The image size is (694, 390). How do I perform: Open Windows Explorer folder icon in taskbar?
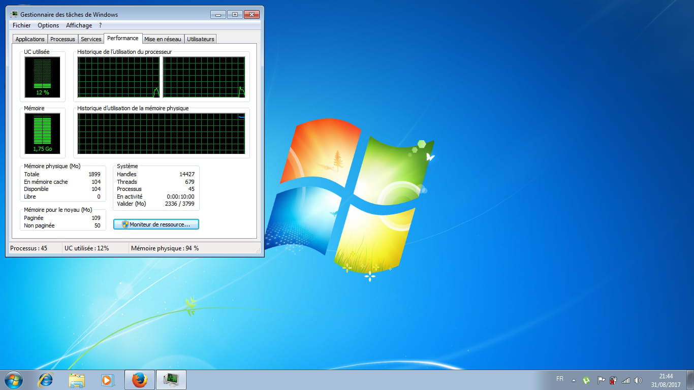[77, 380]
